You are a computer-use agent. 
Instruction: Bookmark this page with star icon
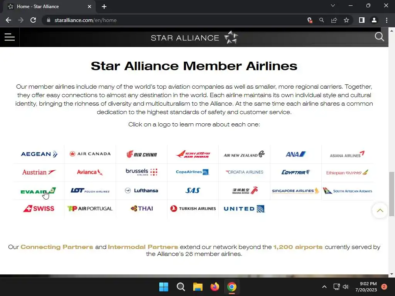[x=346, y=20]
